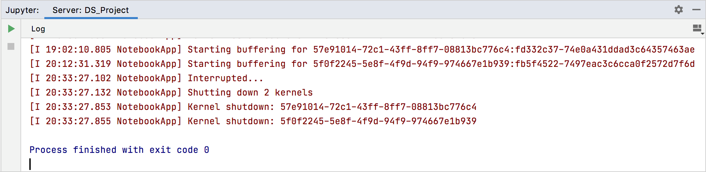Click the Process finished with exit code 0 line
Screen dimensions: 706x172
tap(119, 150)
